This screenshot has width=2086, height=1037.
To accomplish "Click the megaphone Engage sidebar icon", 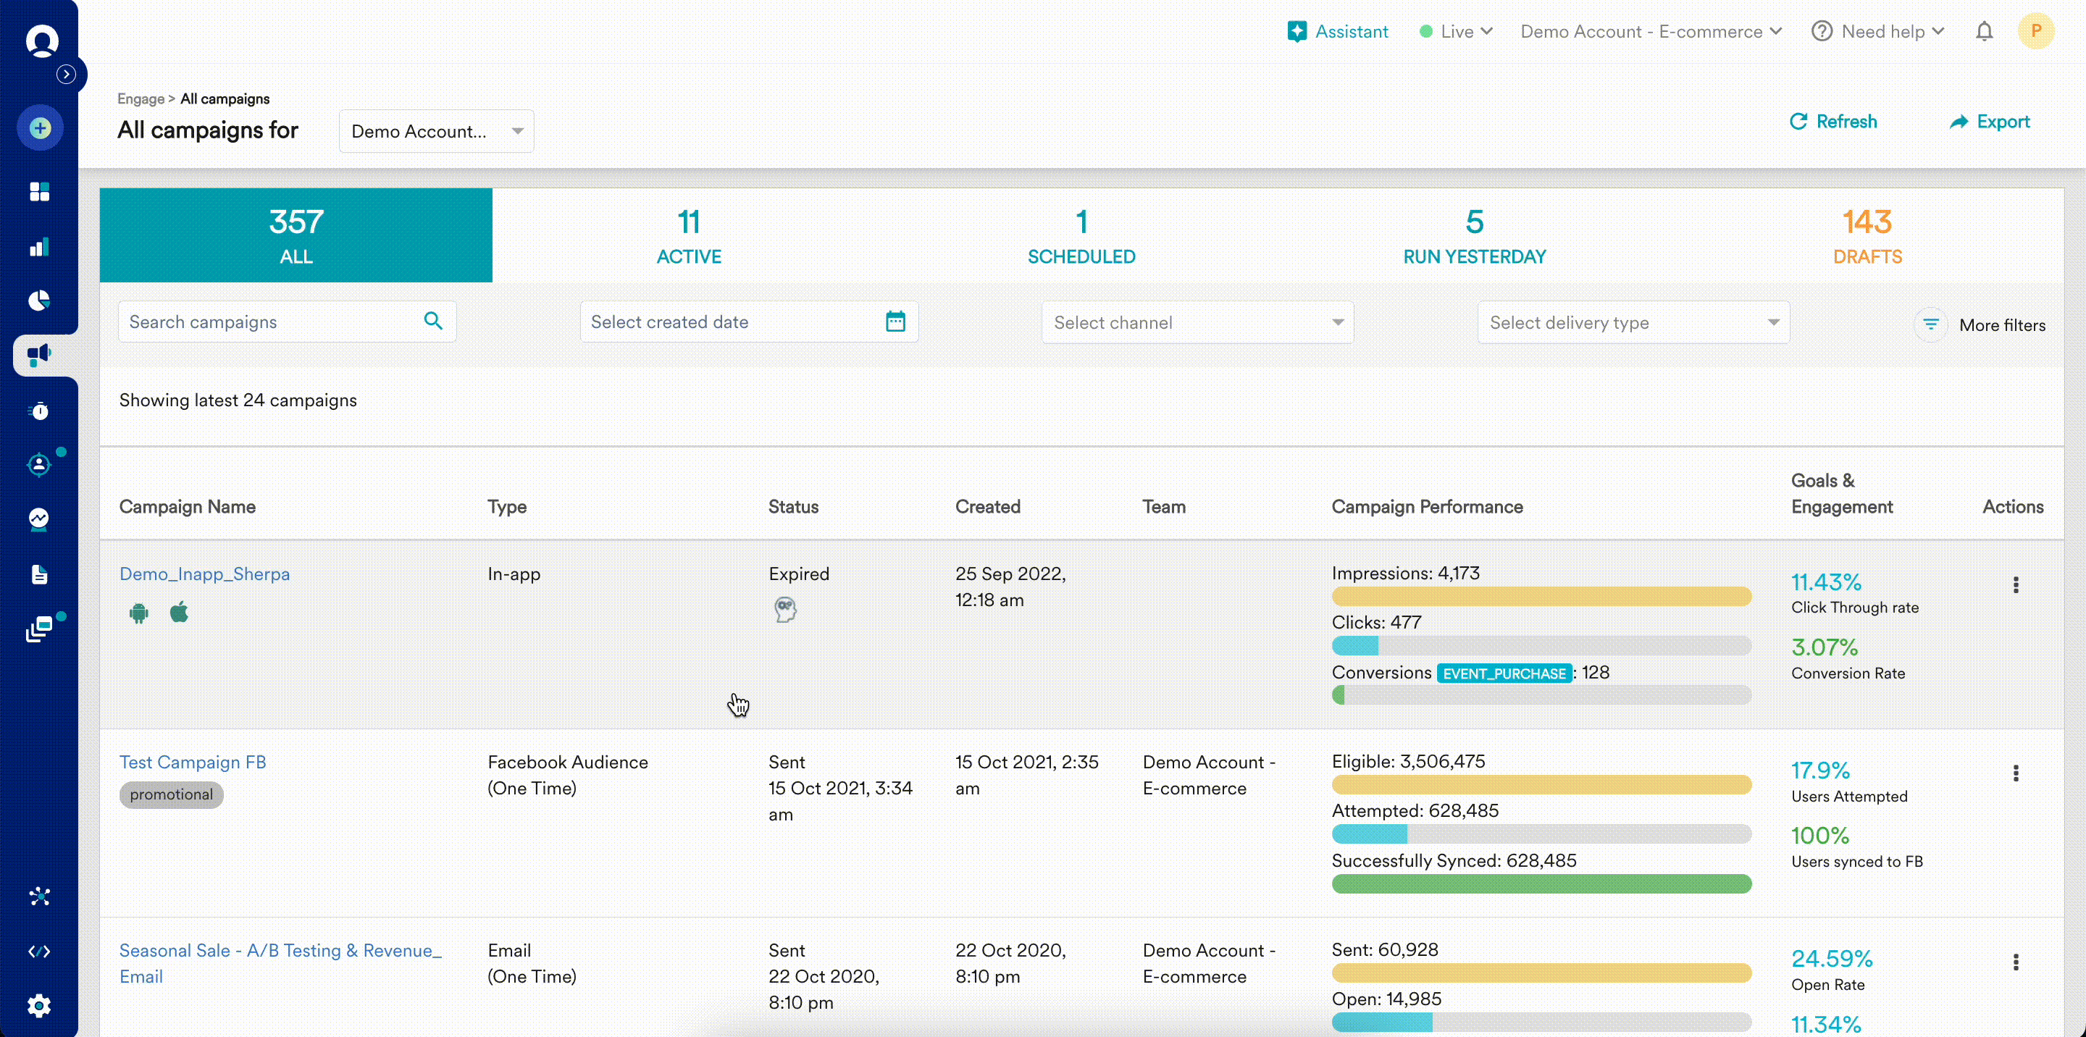I will pyautogui.click(x=39, y=355).
